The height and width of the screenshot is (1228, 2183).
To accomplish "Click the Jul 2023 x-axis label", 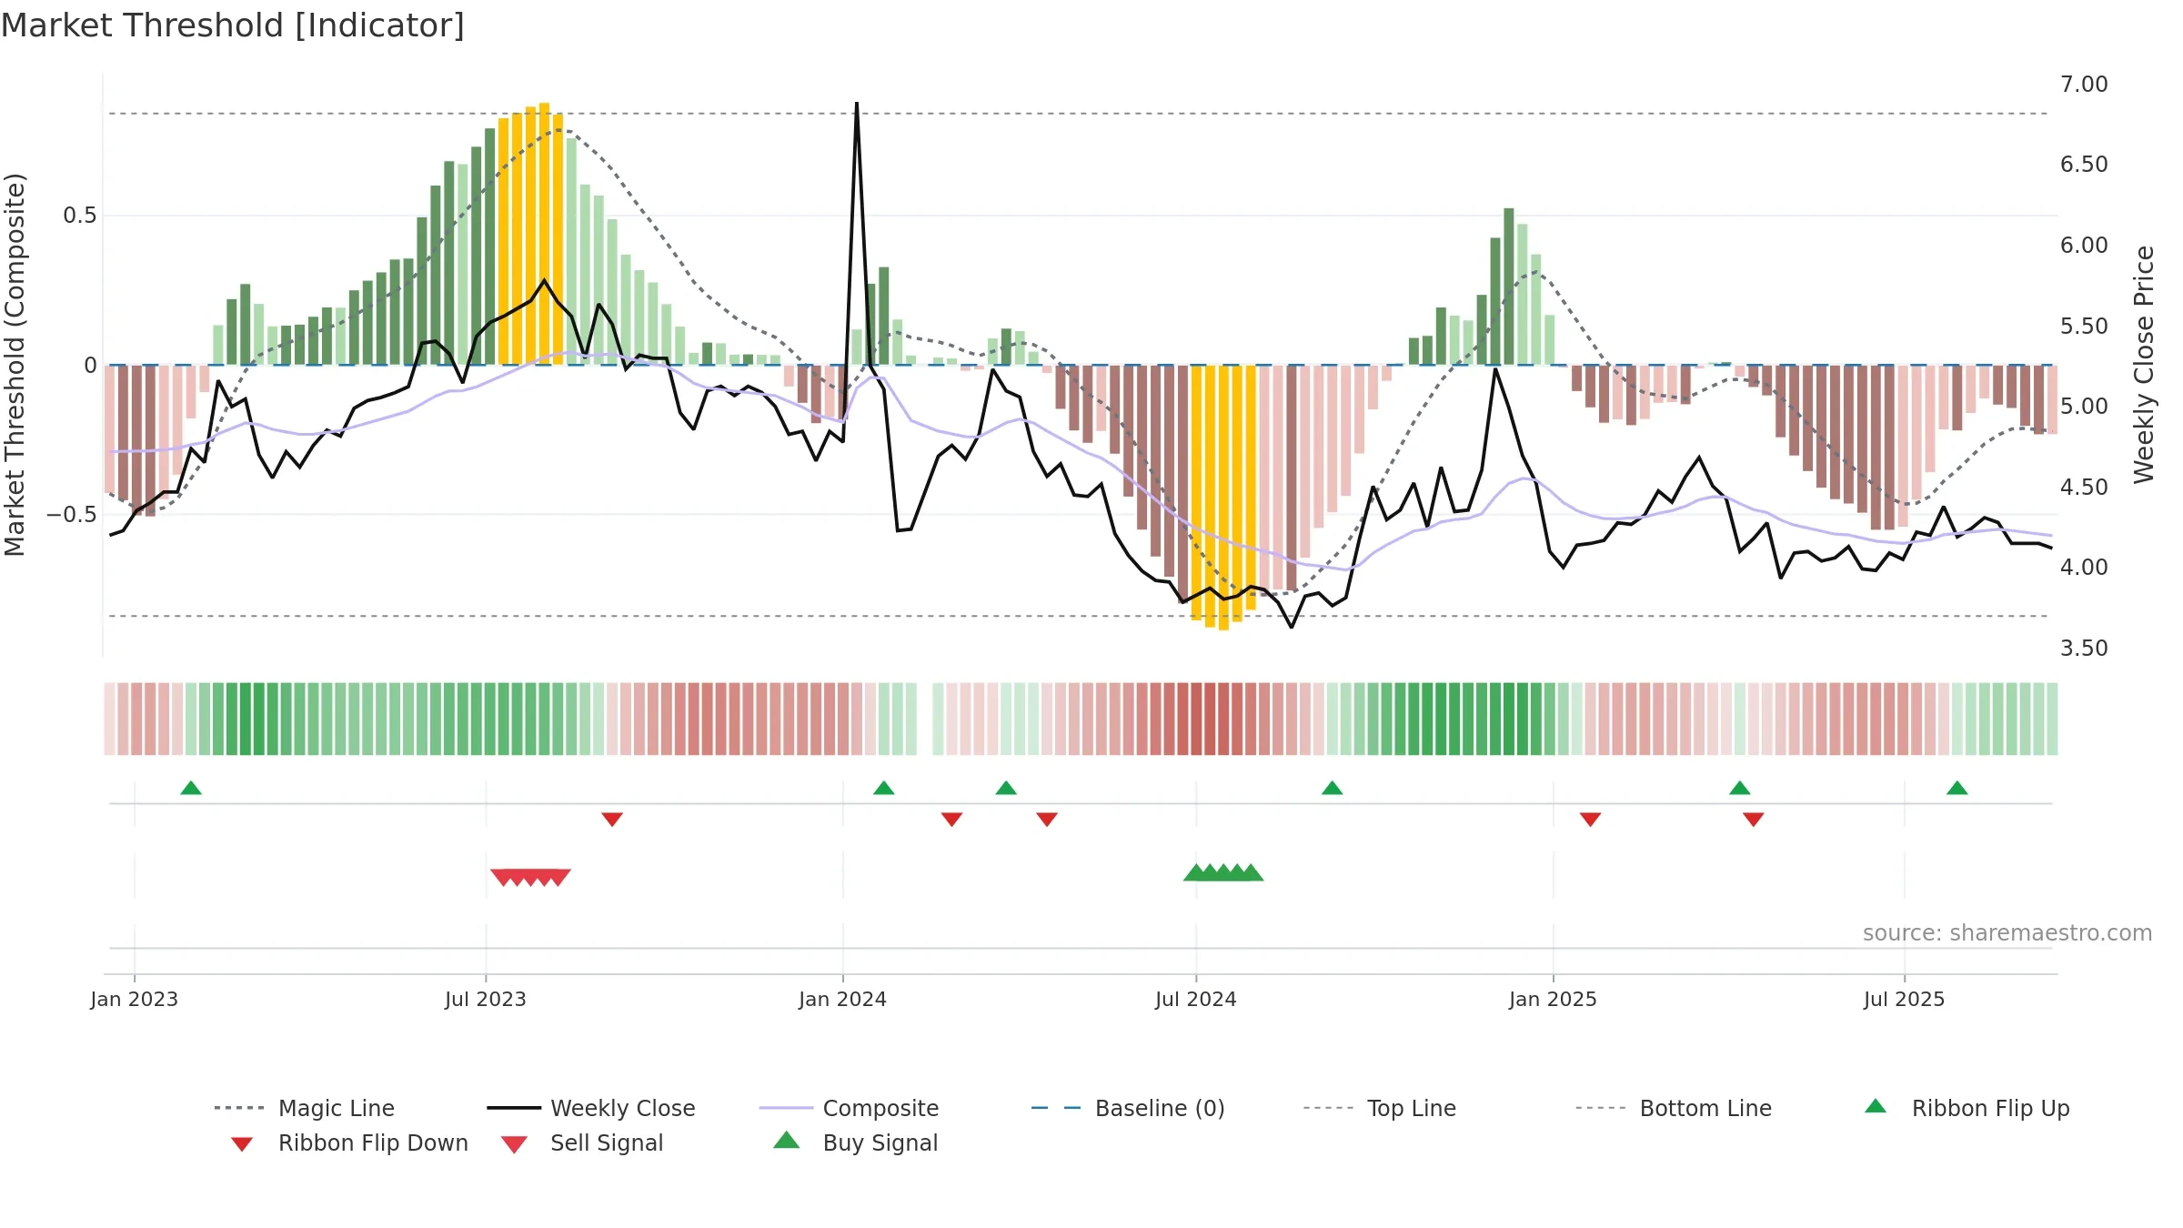I will (x=486, y=999).
